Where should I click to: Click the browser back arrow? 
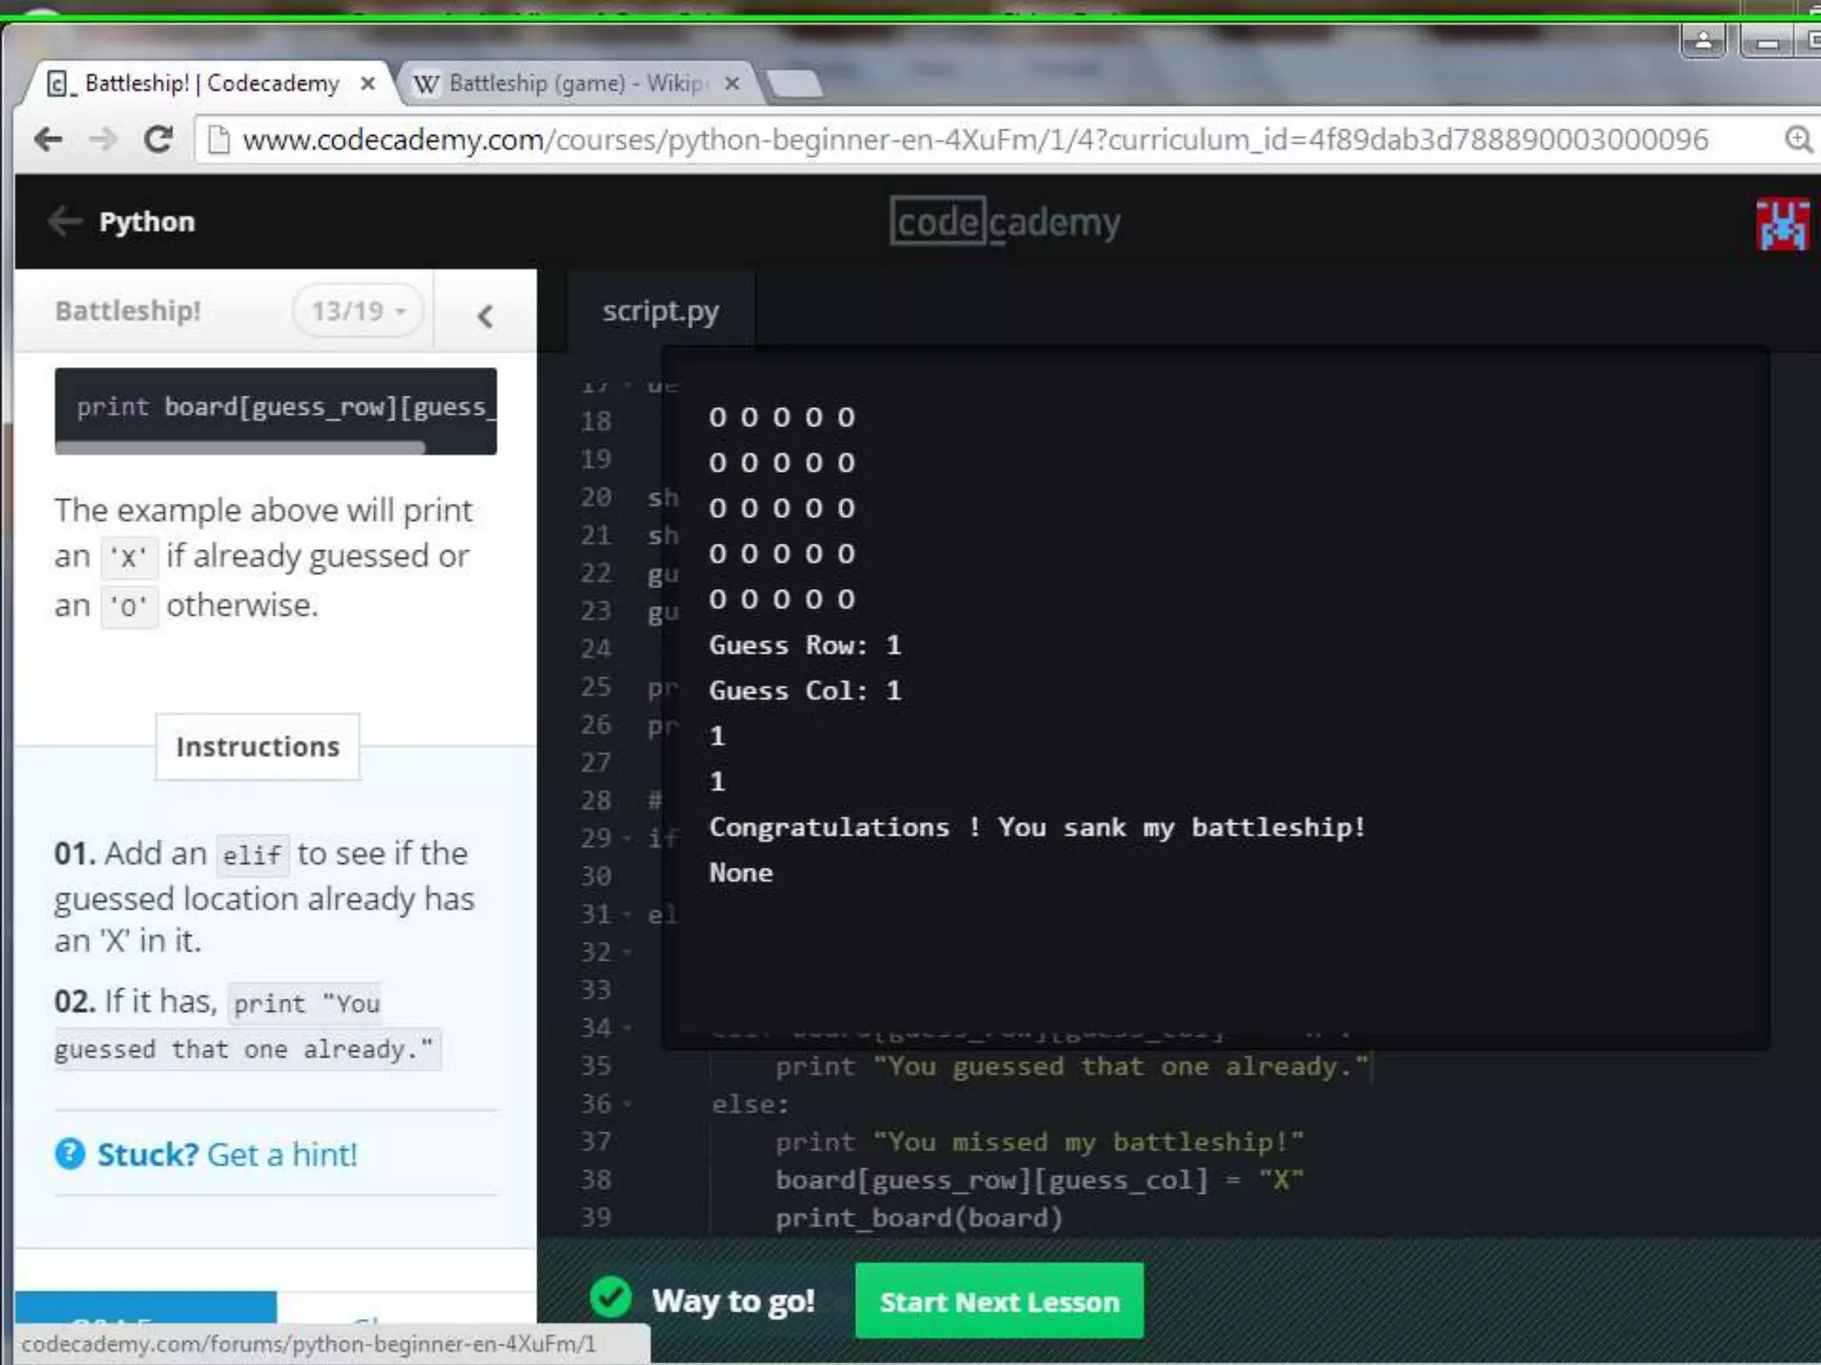click(x=48, y=140)
